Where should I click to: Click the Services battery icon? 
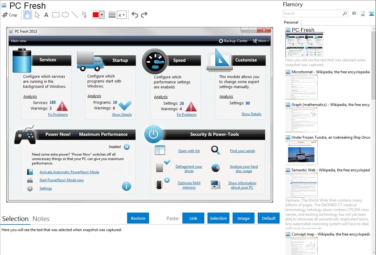pos(22,60)
